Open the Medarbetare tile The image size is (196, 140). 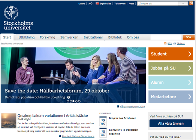click(171, 97)
